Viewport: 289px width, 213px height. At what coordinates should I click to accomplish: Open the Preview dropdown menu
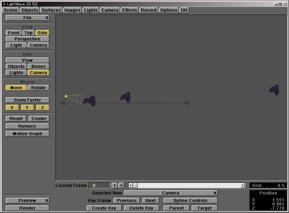(27, 200)
